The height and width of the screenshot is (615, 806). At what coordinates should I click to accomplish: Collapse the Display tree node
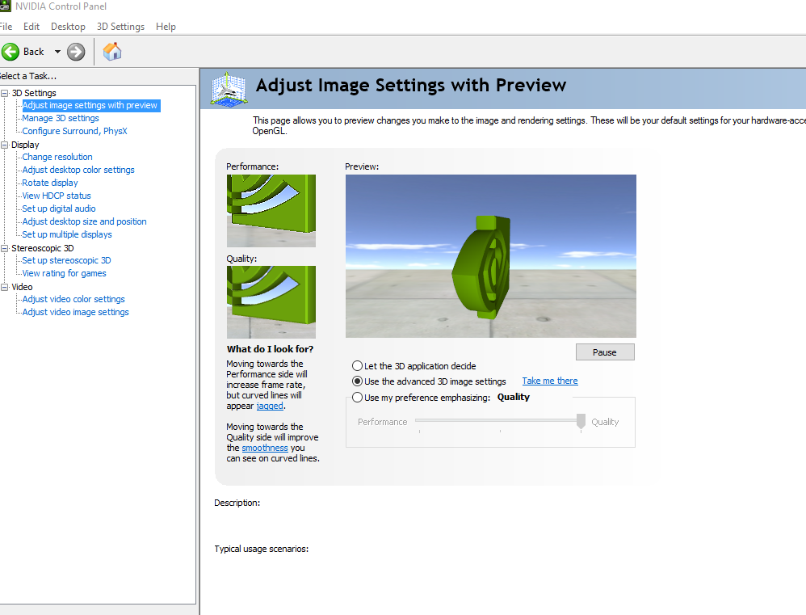[x=5, y=145]
